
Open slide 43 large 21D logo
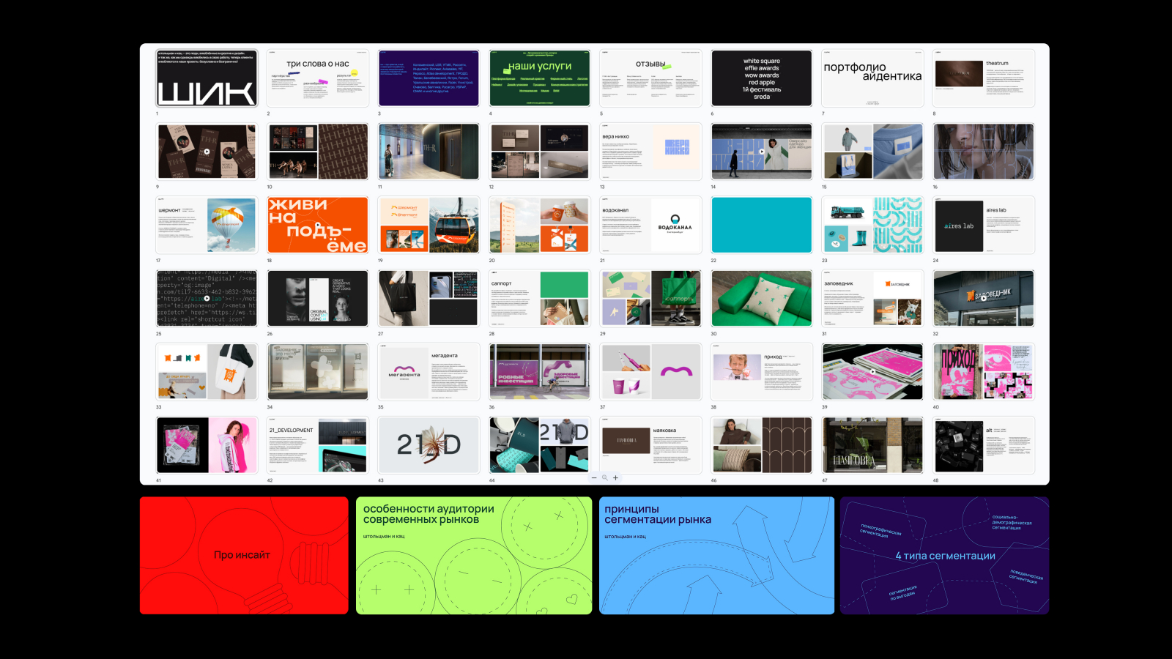coord(429,445)
